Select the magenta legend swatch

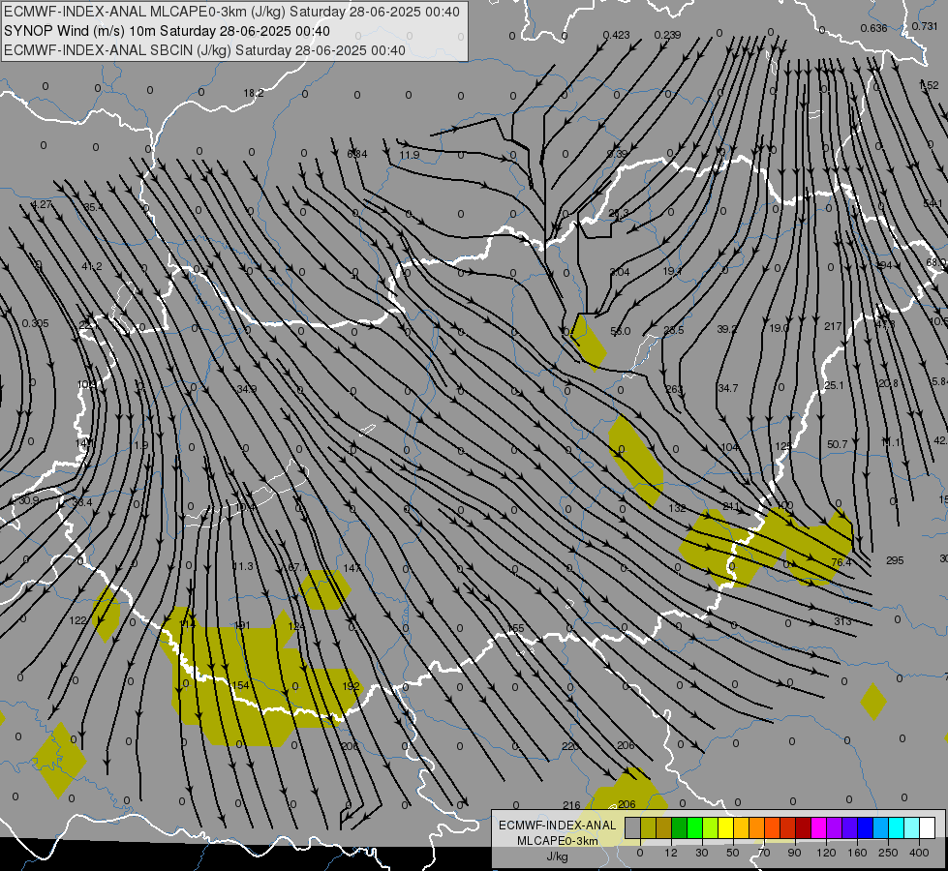coord(818,827)
